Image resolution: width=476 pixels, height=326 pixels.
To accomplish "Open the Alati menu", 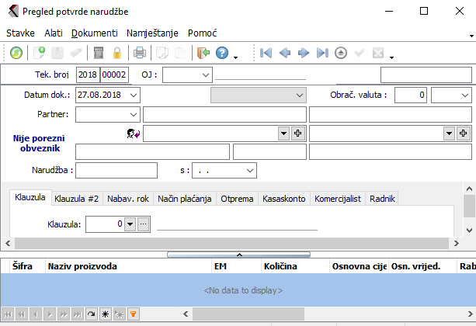I will pos(54,33).
